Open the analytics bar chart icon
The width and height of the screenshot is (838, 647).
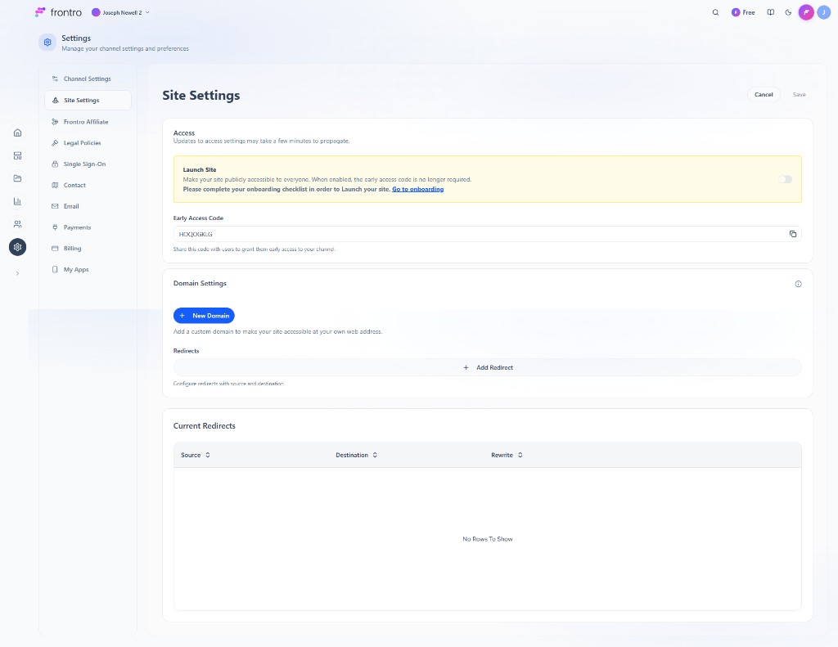pyautogui.click(x=18, y=201)
